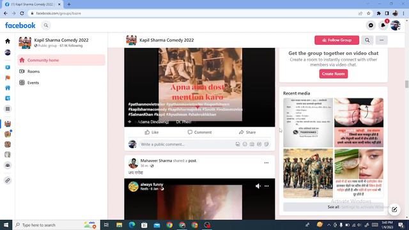Open options on always funny reel
The height and width of the screenshot is (230, 409).
tap(266, 186)
